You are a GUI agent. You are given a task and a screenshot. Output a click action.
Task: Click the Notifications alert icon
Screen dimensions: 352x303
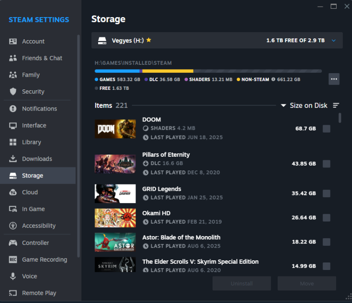[13, 109]
